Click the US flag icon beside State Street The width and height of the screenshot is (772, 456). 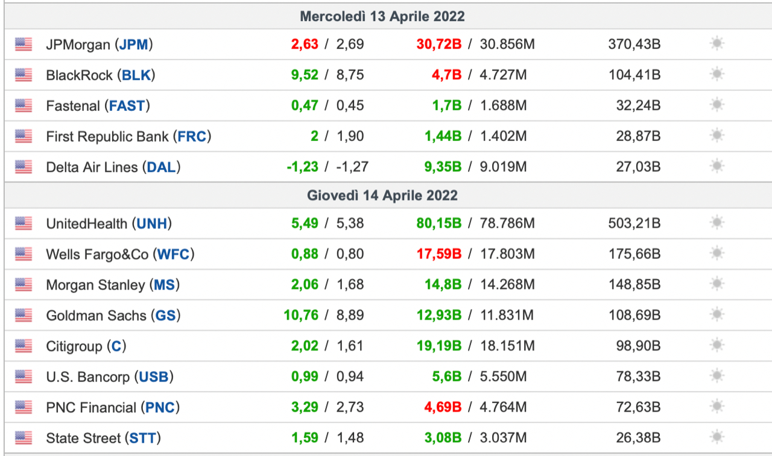point(24,438)
